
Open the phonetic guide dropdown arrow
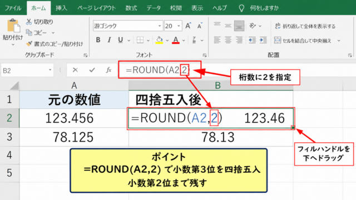(202, 41)
